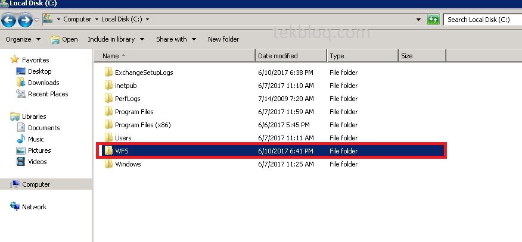Click into the Search Local Disk (C:) box
522x242 pixels.
tap(483, 20)
